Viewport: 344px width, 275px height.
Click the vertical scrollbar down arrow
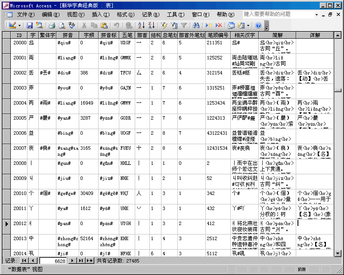coord(338,253)
